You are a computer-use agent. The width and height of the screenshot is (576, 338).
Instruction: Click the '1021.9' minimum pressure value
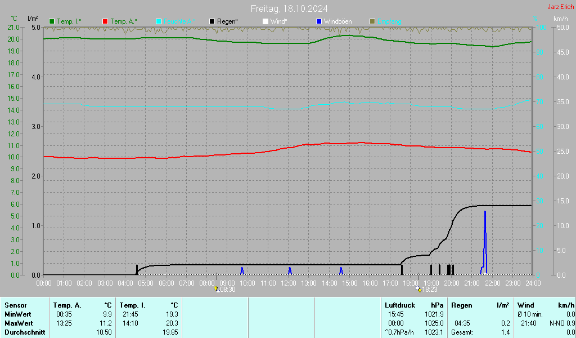tap(434, 314)
